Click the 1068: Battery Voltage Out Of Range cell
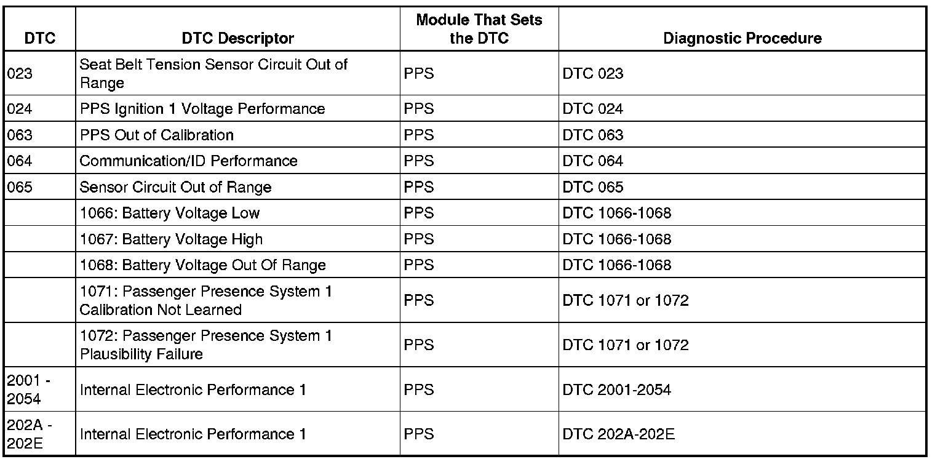 [x=202, y=265]
